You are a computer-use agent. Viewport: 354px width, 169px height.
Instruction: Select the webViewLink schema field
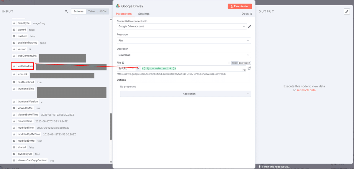(x=22, y=66)
